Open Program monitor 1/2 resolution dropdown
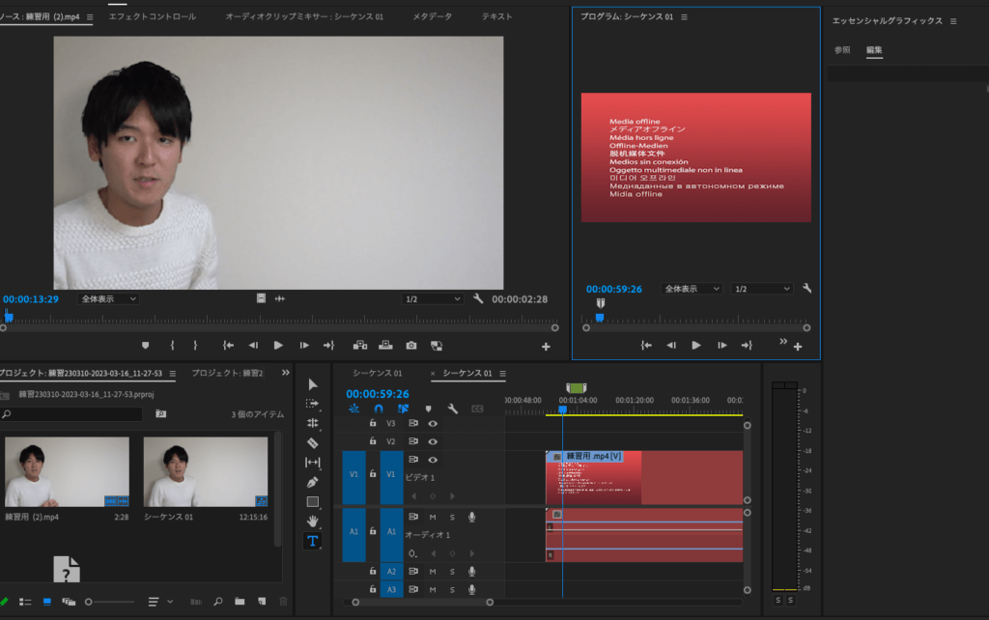 tap(761, 289)
